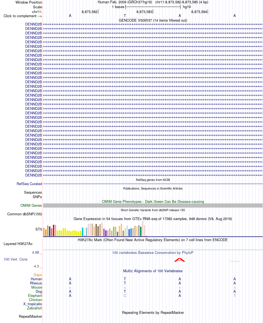263x323 pixels.
Task: Open the 'H3K27Ac Mark' ENCODE track title
Action: [x=153, y=240]
